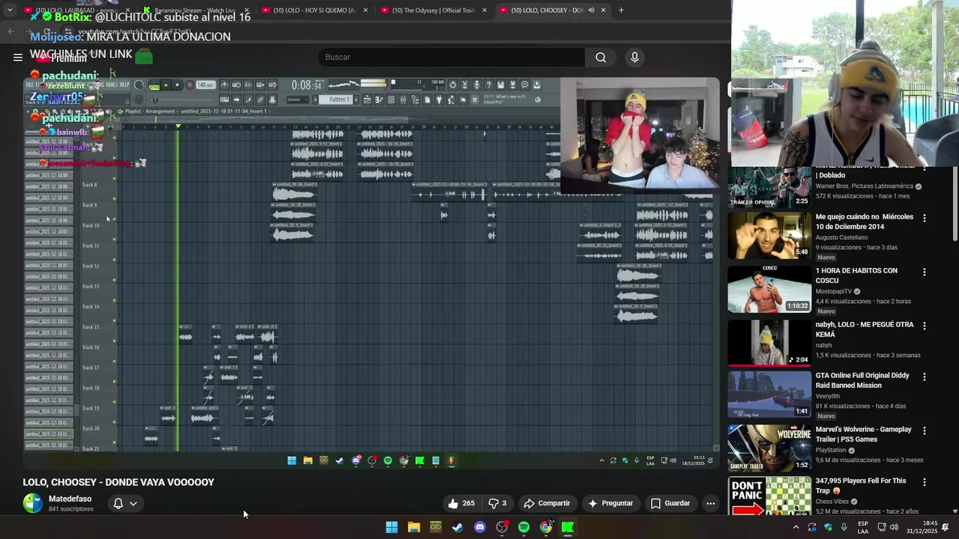Click the YouTube search magnifier button
The width and height of the screenshot is (959, 539).
pyautogui.click(x=601, y=57)
